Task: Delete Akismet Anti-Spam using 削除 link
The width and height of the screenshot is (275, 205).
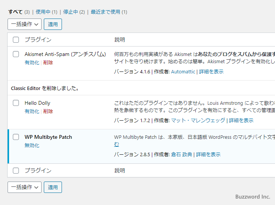Action: point(48,62)
